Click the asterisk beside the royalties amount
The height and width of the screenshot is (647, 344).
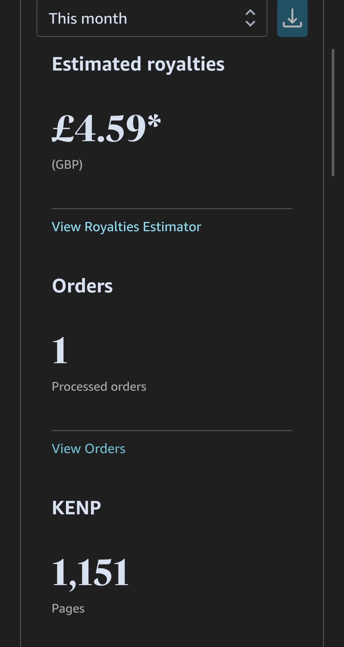(x=154, y=121)
